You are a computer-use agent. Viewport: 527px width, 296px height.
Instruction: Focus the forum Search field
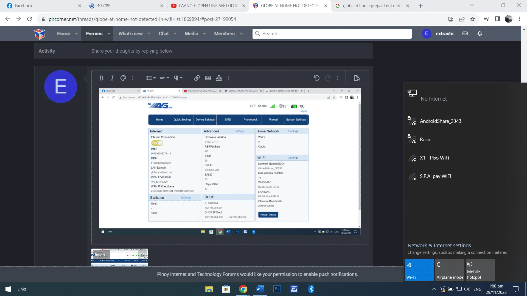click(x=332, y=34)
